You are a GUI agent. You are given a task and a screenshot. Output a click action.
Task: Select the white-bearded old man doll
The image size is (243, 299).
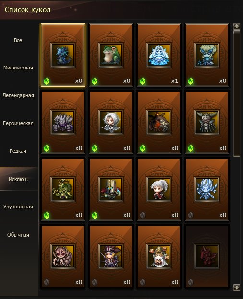click(x=159, y=256)
